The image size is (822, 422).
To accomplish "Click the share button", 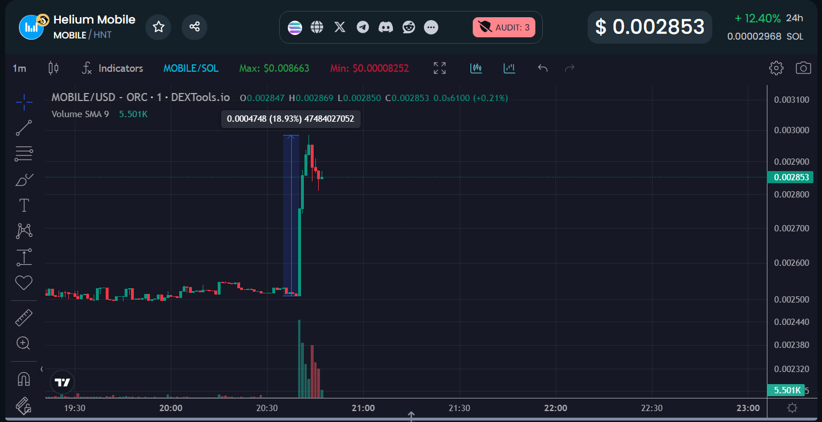I will (194, 27).
